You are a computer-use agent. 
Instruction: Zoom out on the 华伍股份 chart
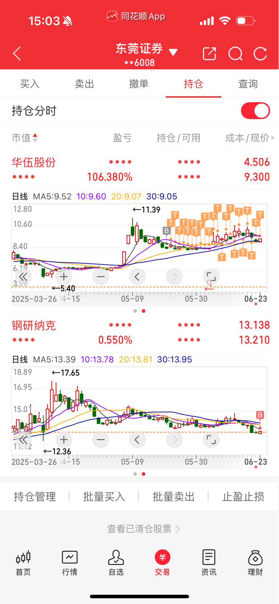pos(101,277)
